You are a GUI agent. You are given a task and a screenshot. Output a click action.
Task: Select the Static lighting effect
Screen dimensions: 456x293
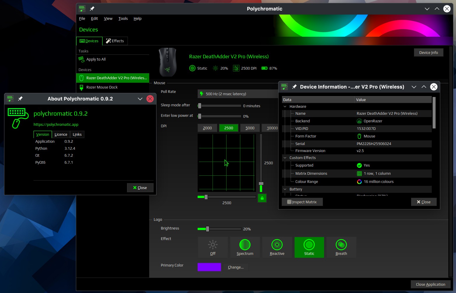point(309,247)
